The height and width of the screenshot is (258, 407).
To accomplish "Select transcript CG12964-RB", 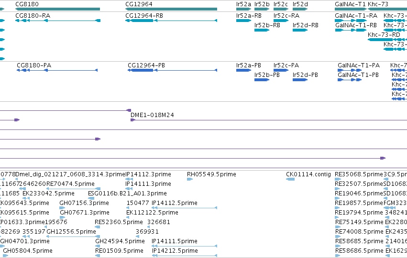I will coord(171,21).
